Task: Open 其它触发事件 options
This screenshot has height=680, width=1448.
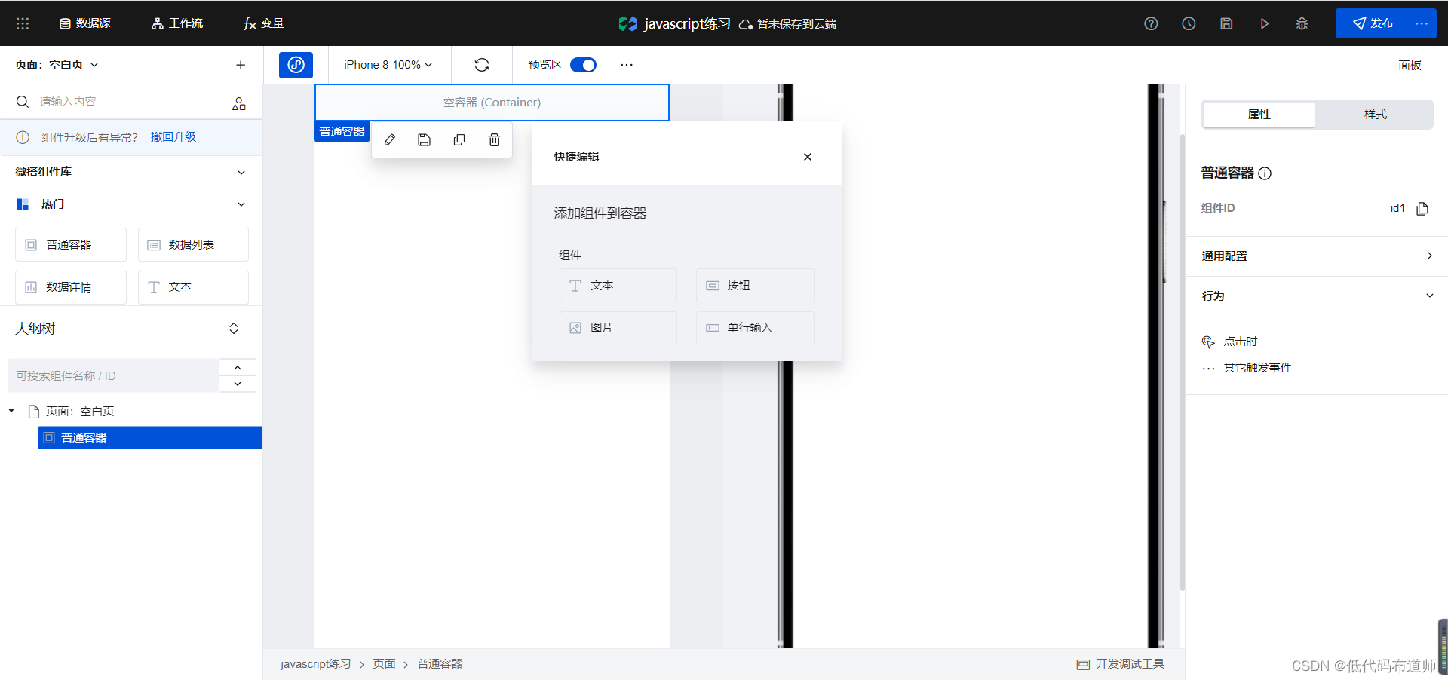Action: pos(1247,368)
